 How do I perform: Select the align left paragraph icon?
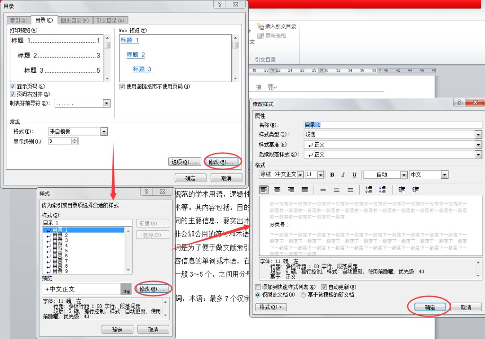coord(264,190)
